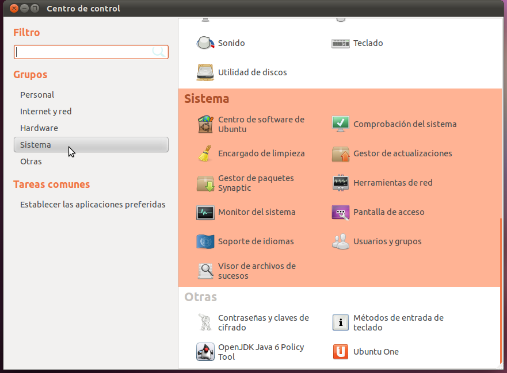This screenshot has height=373, width=507.
Task: Click inside the Filtro search field
Action: click(89, 52)
